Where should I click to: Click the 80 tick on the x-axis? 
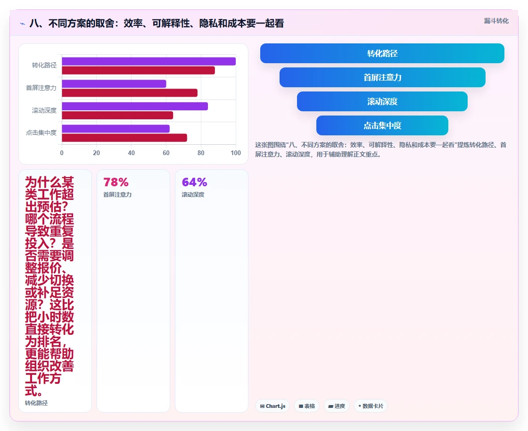coord(201,153)
